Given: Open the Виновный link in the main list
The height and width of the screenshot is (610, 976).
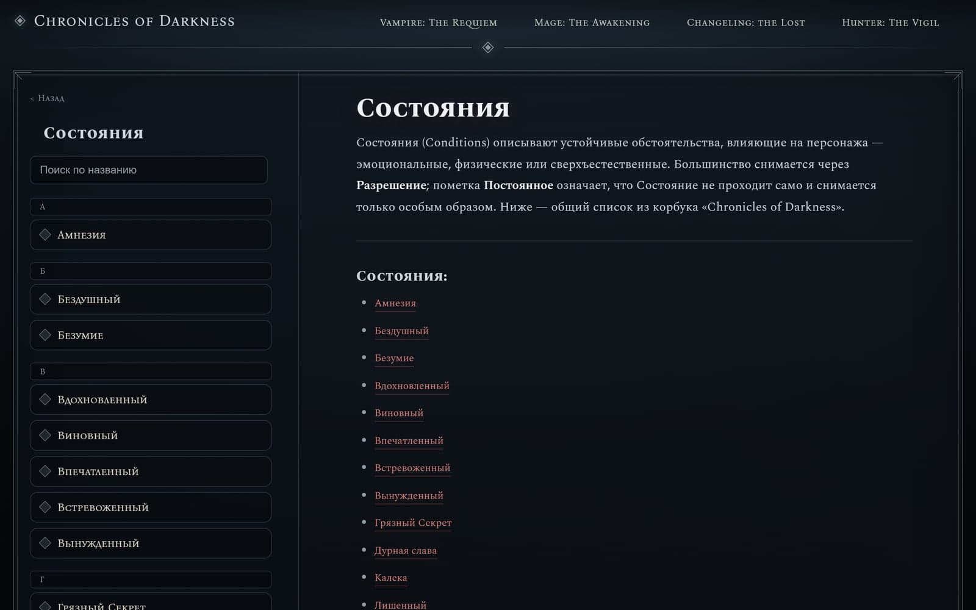Looking at the screenshot, I should (399, 413).
